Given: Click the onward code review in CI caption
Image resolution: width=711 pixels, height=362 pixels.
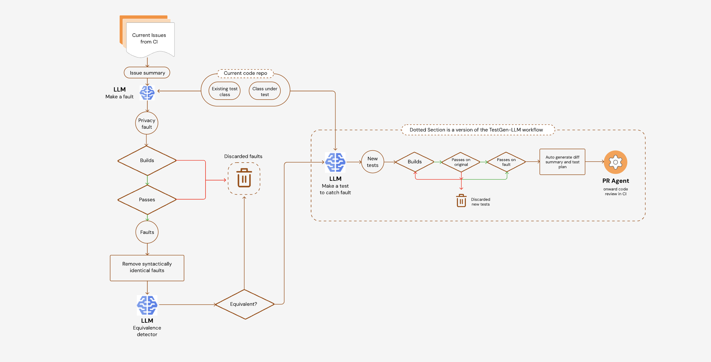Looking at the screenshot, I should 616,191.
